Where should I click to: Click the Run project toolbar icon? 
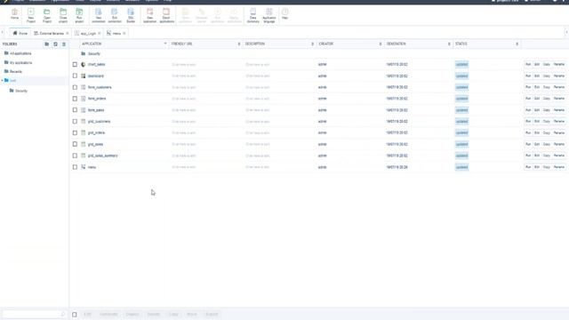pos(79,15)
